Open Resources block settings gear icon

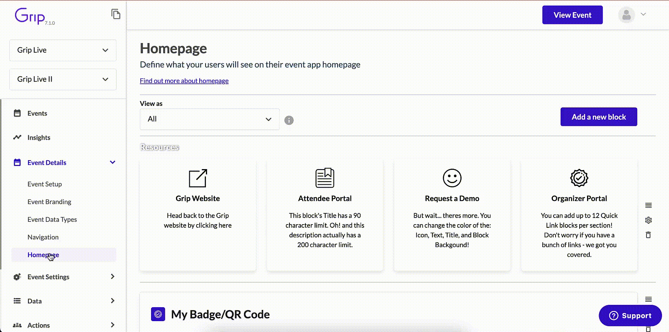pos(648,220)
